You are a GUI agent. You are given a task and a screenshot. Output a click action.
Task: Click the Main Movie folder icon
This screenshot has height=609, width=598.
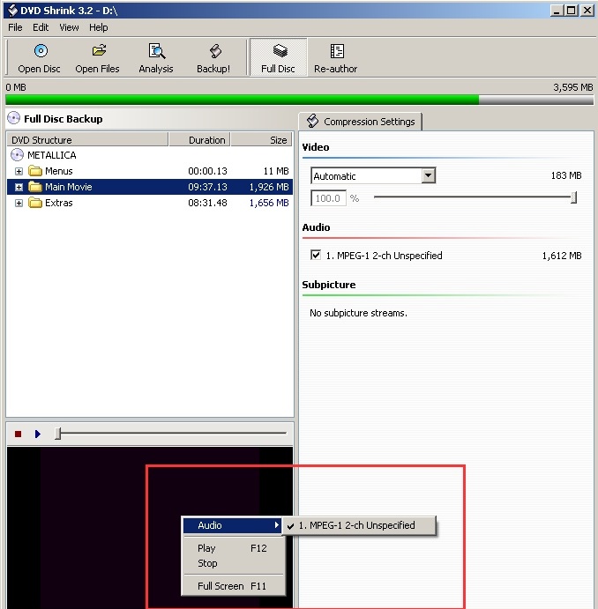(35, 187)
